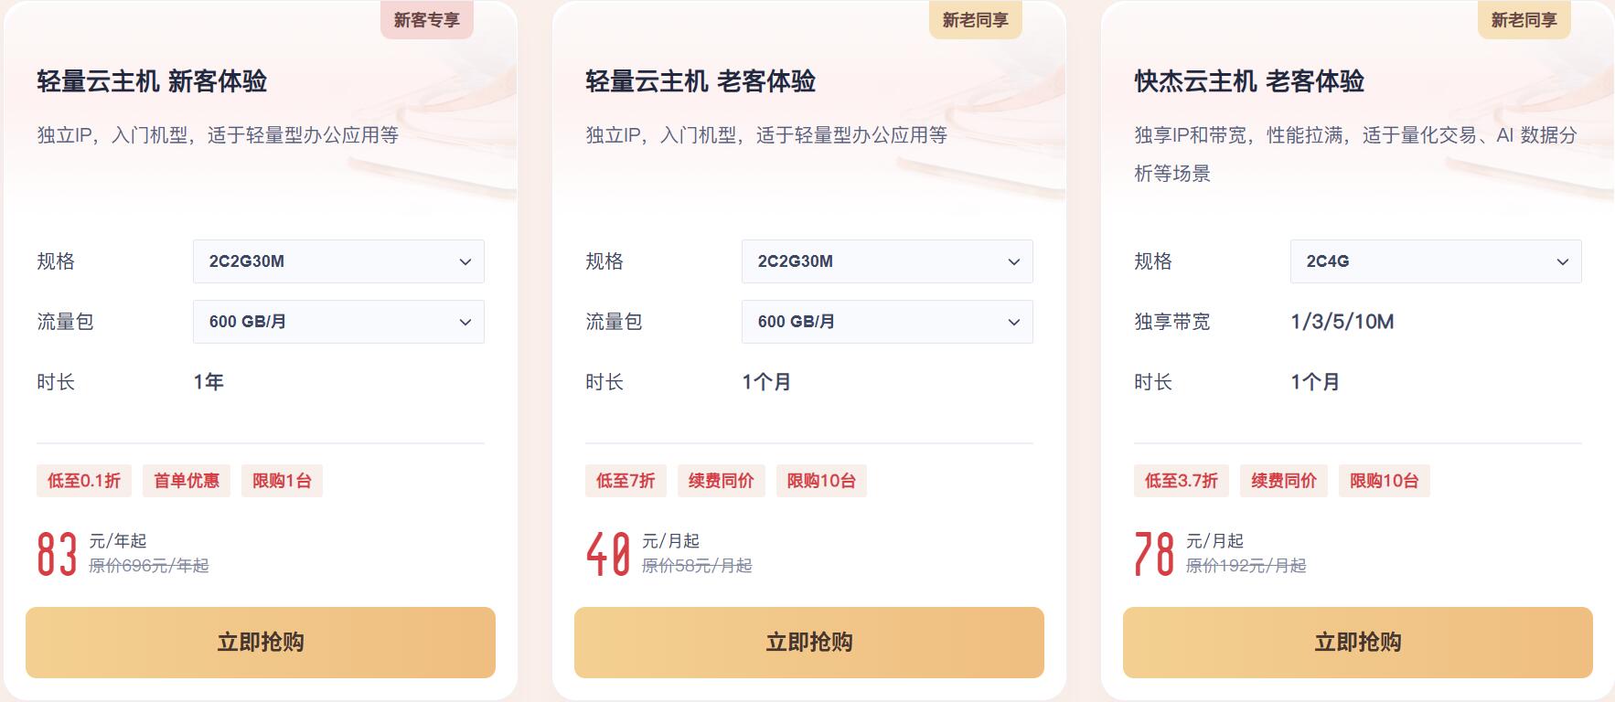Open the 2C4G spec dropdown on 快杰云主机 card
This screenshot has height=702, width=1615.
[x=1434, y=261]
